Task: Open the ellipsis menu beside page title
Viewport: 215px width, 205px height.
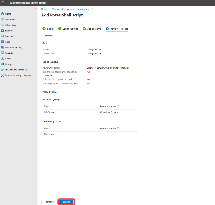Action: click(88, 15)
